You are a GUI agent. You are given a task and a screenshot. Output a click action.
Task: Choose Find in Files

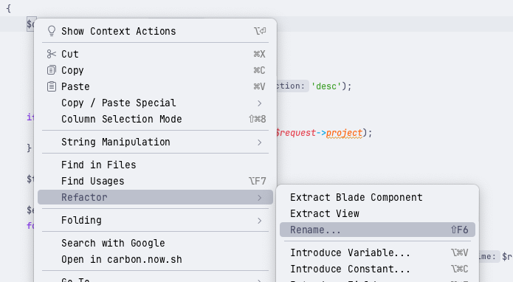click(x=156, y=165)
